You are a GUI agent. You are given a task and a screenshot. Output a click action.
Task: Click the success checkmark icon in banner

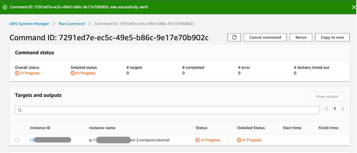coord(5,7)
